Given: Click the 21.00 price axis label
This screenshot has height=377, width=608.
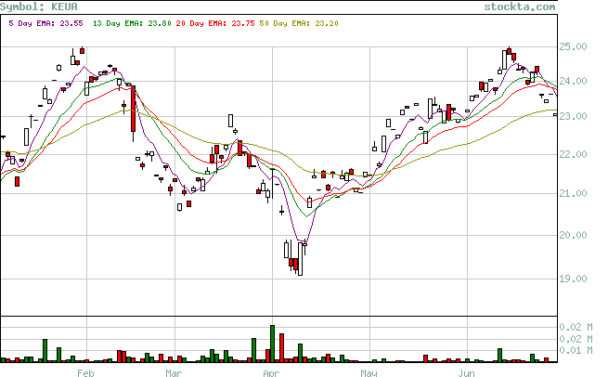Looking at the screenshot, I should [x=573, y=193].
